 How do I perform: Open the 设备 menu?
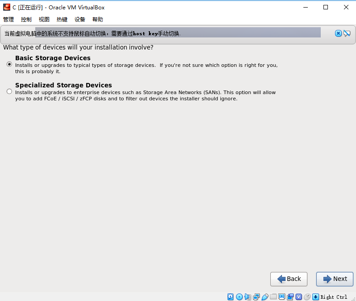[80, 20]
